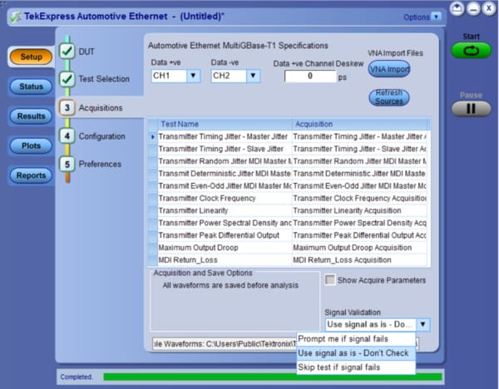Enable the Show Acquire Parameters checkbox
Image resolution: width=499 pixels, height=389 pixels.
[x=330, y=280]
